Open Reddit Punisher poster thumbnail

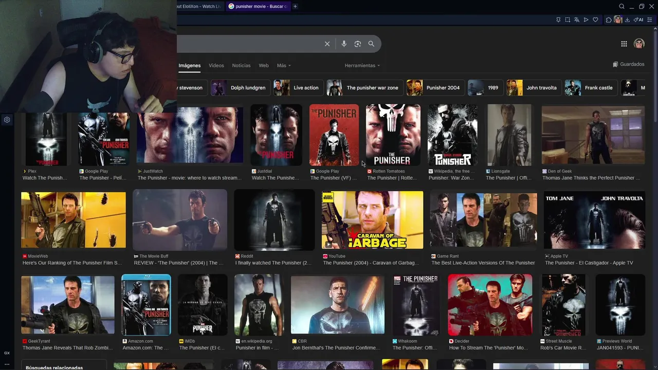tap(274, 220)
